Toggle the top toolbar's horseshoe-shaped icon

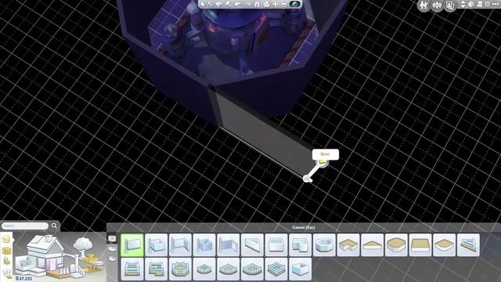click(x=257, y=4)
